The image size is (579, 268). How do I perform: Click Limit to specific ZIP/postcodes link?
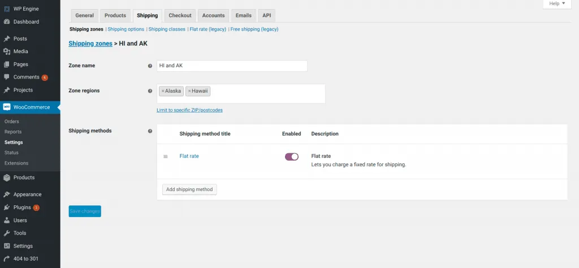pyautogui.click(x=190, y=110)
